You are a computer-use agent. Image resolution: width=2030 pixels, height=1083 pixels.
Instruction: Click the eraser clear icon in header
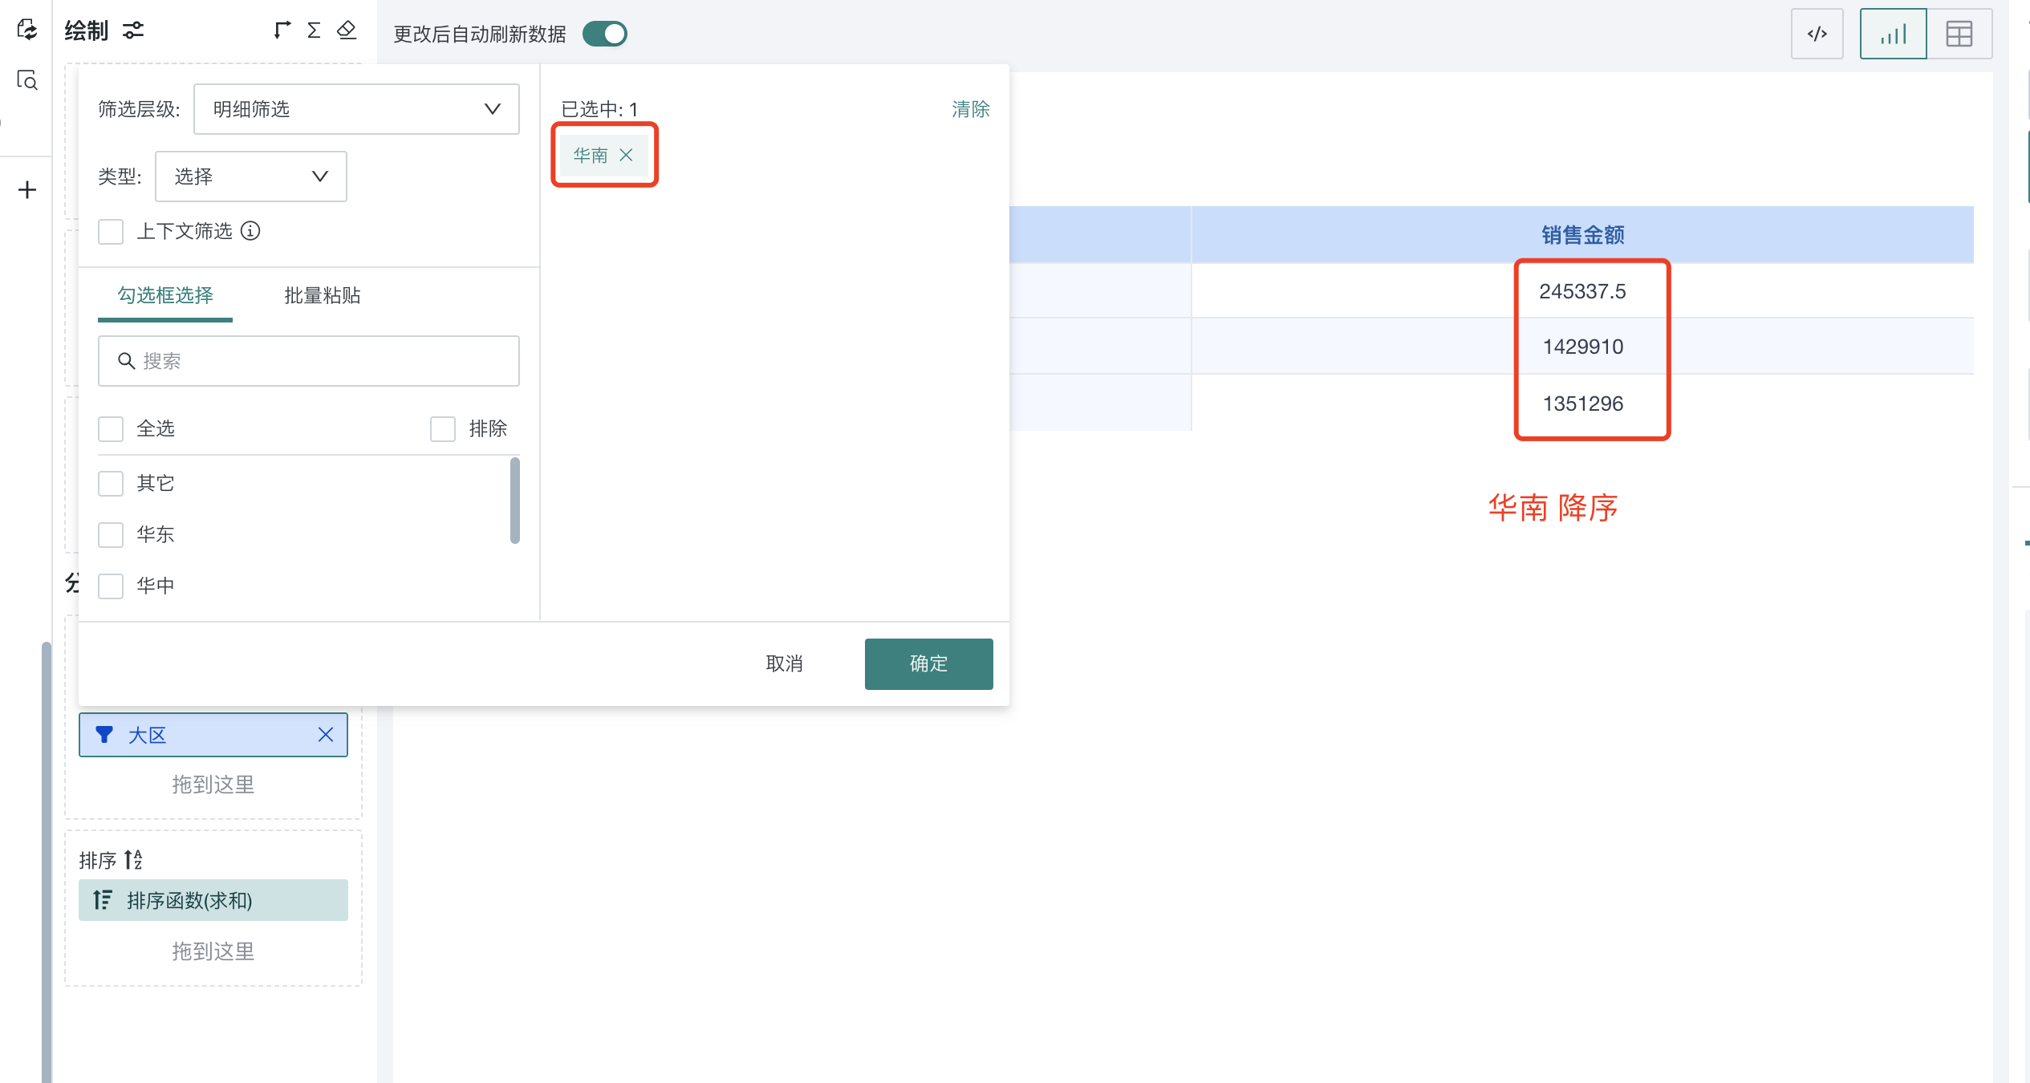point(347,30)
